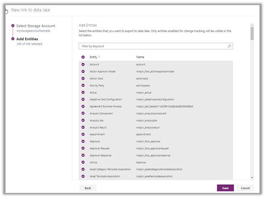Sort by the Name column header
The height and width of the screenshot is (198, 265).
[x=141, y=57]
